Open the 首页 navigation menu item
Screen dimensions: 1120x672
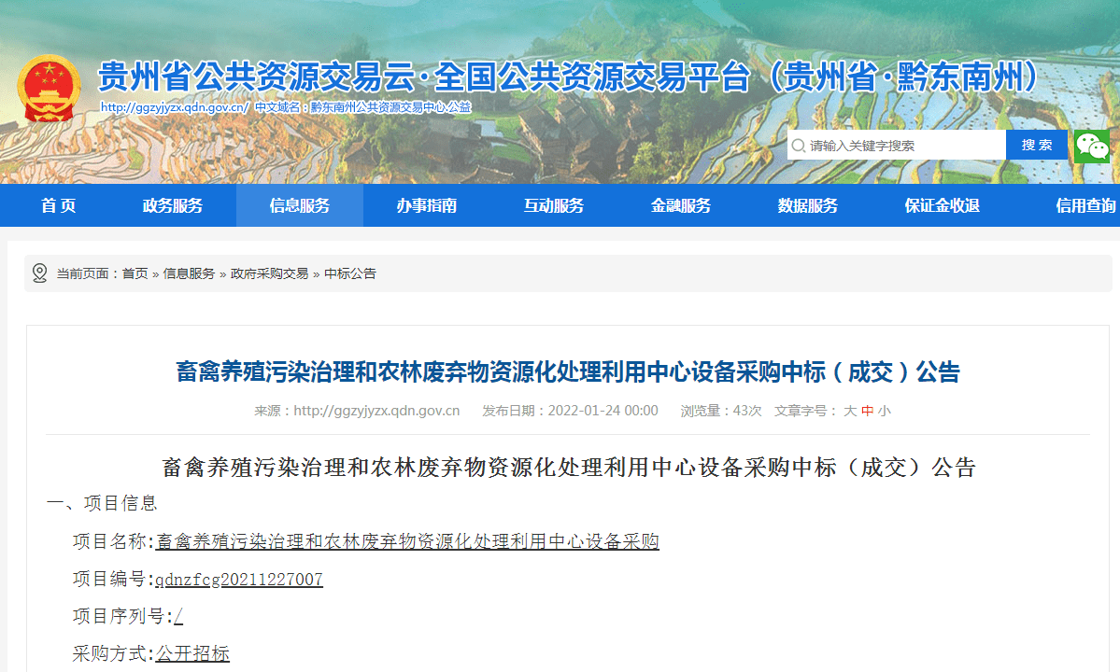point(59,205)
